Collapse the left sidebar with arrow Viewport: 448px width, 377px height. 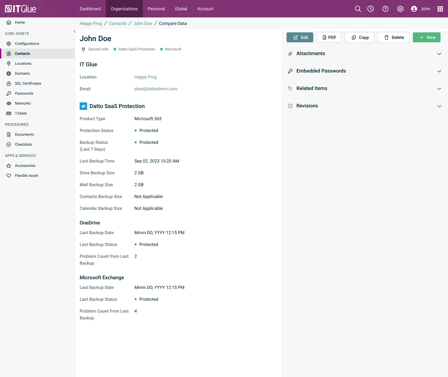pyautogui.click(x=74, y=31)
